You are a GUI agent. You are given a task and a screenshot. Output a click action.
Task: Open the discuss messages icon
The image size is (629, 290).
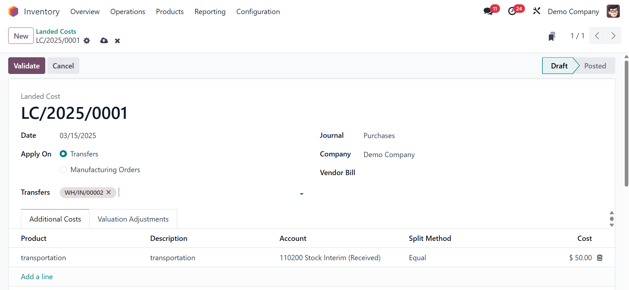click(x=488, y=11)
